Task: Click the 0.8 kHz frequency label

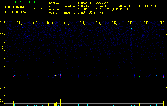Action: 2,74
